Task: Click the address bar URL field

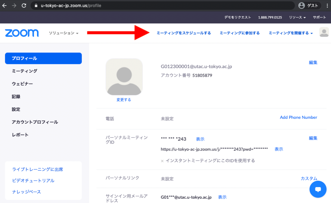Action: coord(163,6)
